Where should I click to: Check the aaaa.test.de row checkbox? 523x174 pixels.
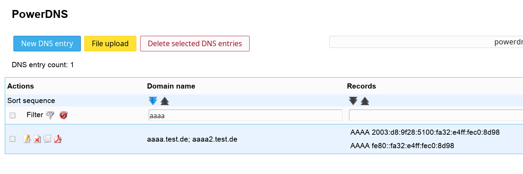pyautogui.click(x=12, y=139)
